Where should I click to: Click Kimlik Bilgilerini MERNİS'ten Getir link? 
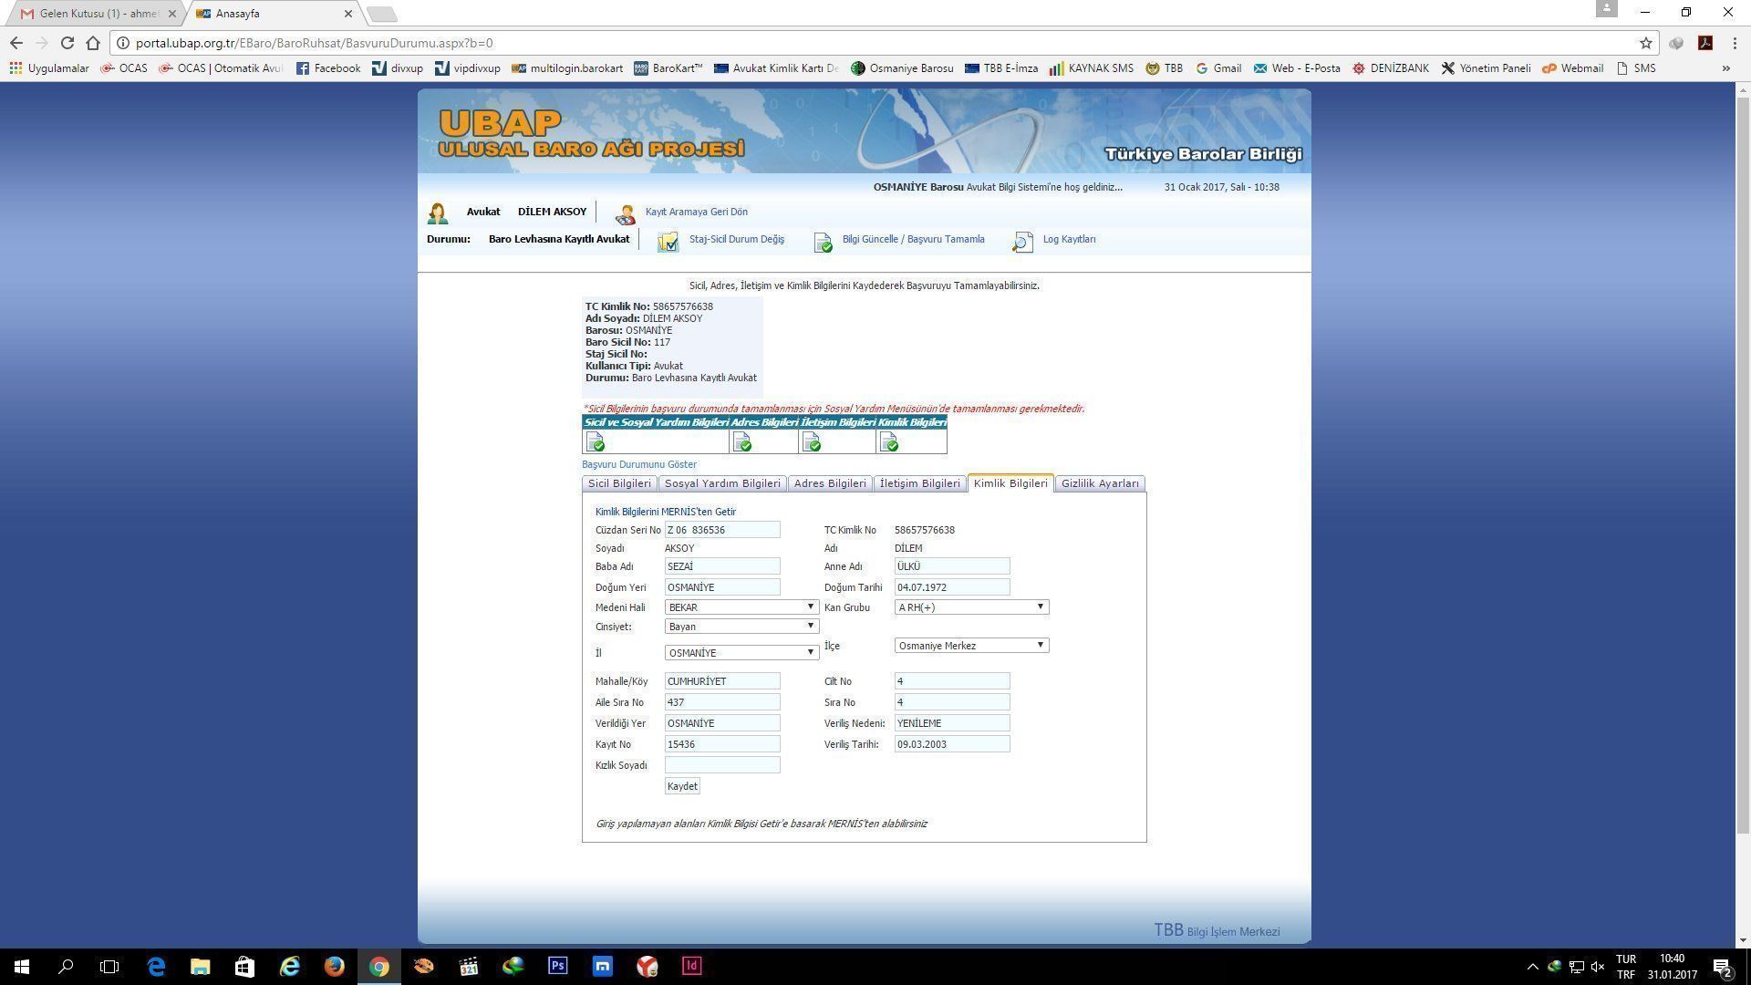point(665,512)
